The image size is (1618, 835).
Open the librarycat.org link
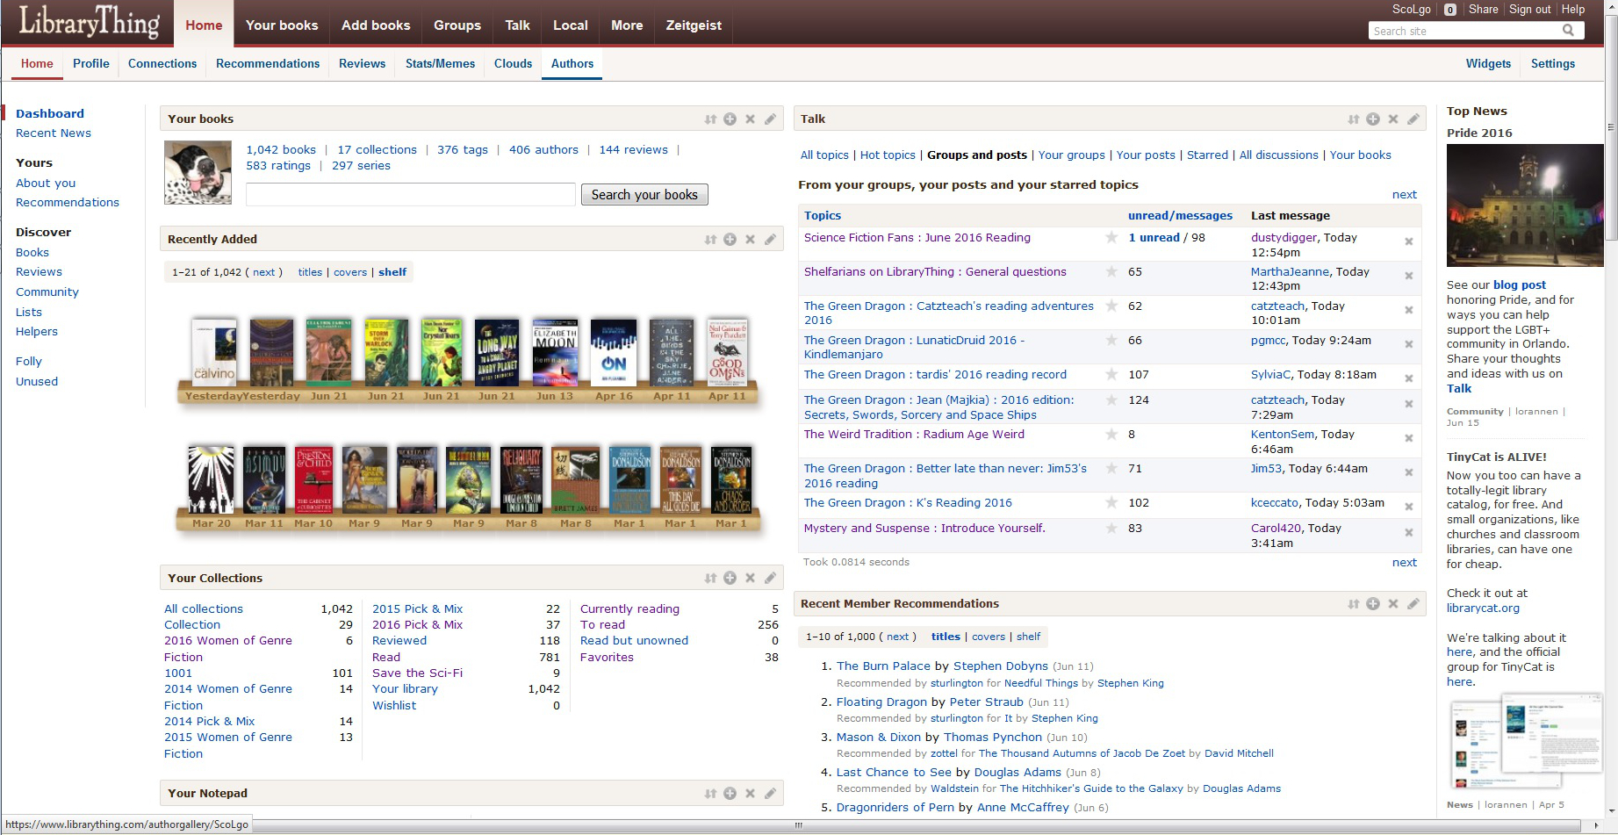pos(1483,608)
